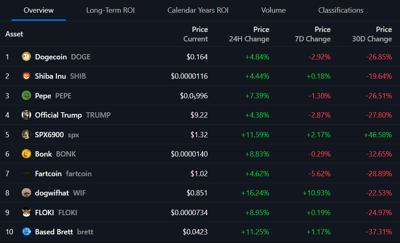Sort by Price 24H Change header
The width and height of the screenshot is (400, 243).
(x=249, y=34)
